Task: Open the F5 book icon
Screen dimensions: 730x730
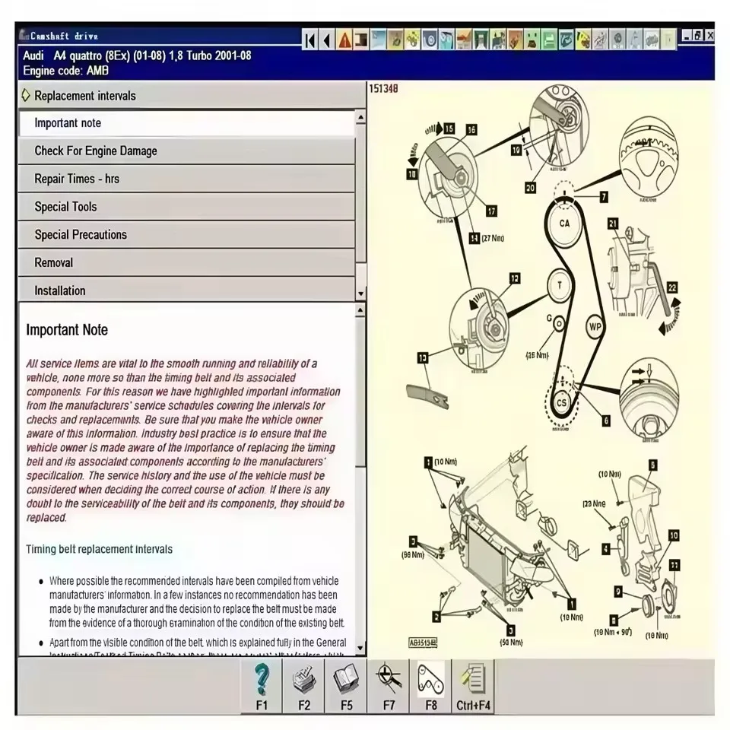Action: pyautogui.click(x=346, y=686)
